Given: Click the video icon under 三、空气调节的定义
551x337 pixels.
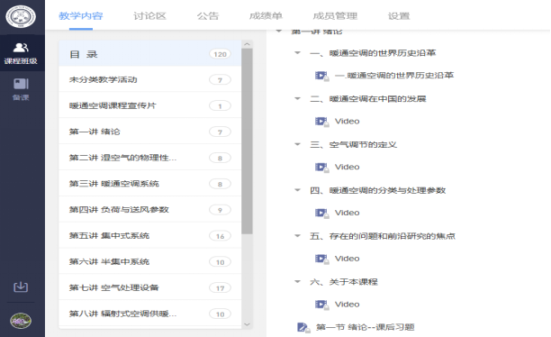Looking at the screenshot, I should 321,167.
